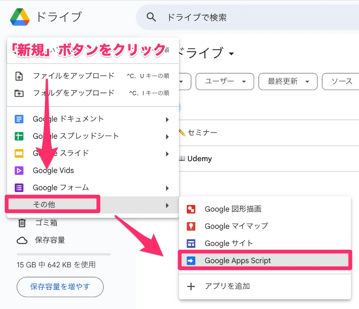Select フォルダをアップロード menu entry
Image resolution: width=359 pixels, height=309 pixels.
(x=93, y=93)
